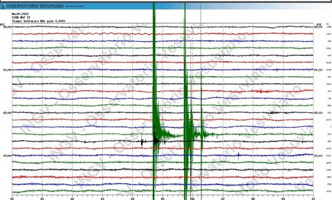Click the UTC label above 00:10
This screenshot has width=332, height=200.
pos(319,25)
